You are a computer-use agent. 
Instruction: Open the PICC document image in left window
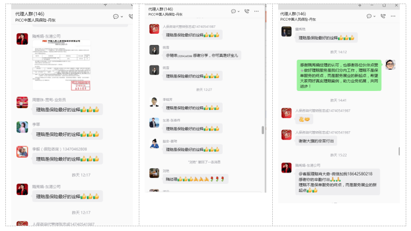pyautogui.click(x=61, y=65)
